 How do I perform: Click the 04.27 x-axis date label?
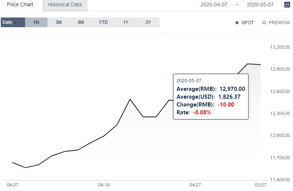pos(195,185)
